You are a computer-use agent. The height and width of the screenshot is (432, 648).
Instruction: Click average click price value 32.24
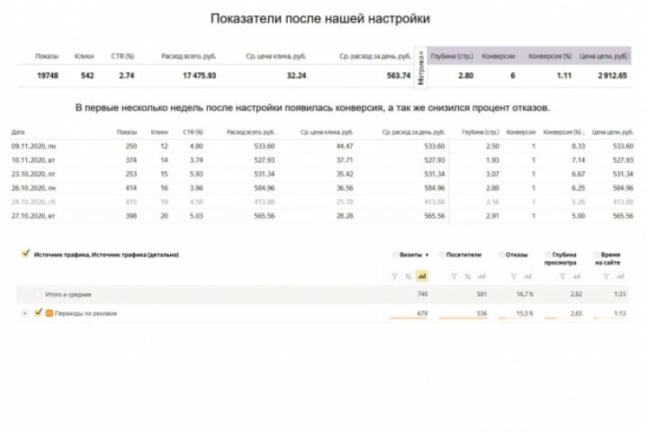pyautogui.click(x=297, y=76)
